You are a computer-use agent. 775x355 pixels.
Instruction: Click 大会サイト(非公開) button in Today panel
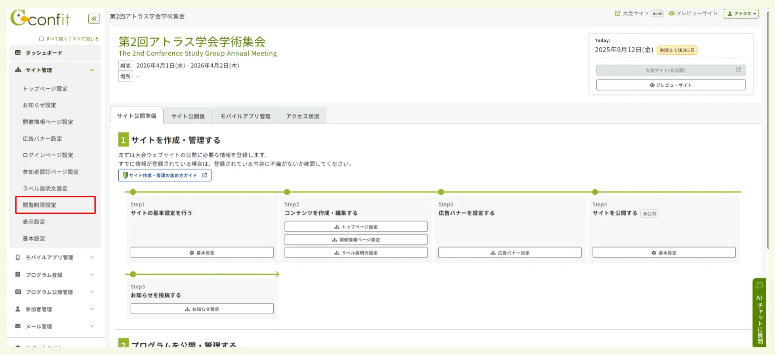(671, 70)
